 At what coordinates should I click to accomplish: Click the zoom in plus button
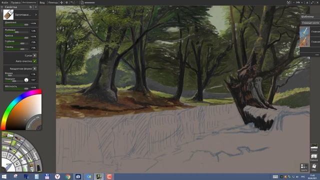(301, 2)
